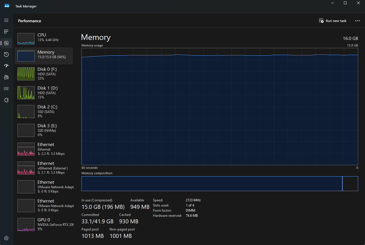This screenshot has width=365, height=245.
Task: Click the In use 15.0 GB value
Action: (103, 207)
